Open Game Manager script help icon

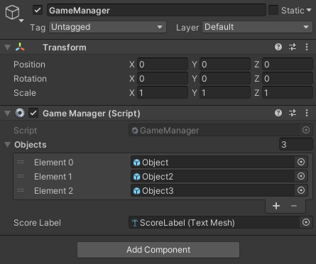coord(278,113)
